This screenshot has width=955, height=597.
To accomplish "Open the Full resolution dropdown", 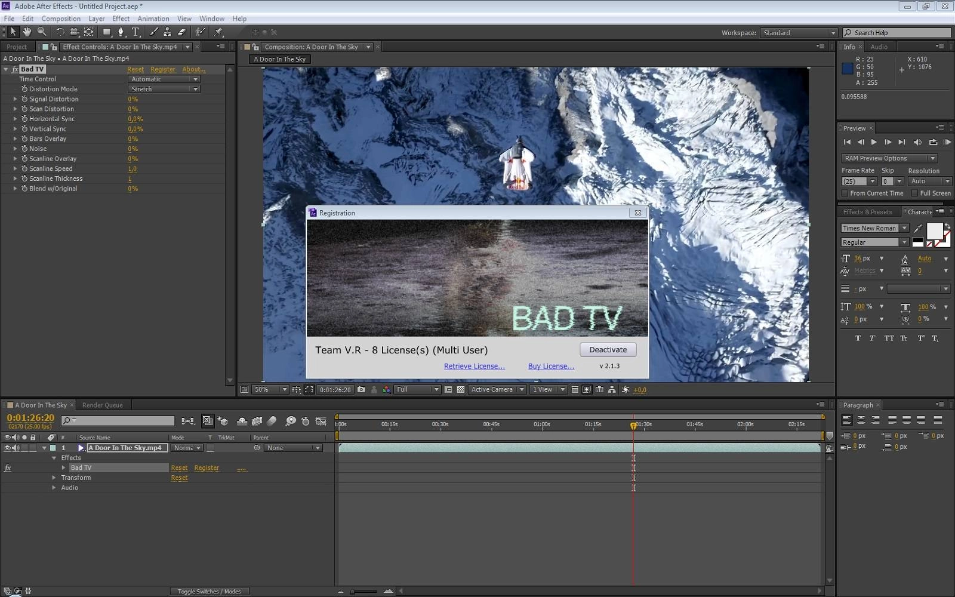I will tap(417, 389).
